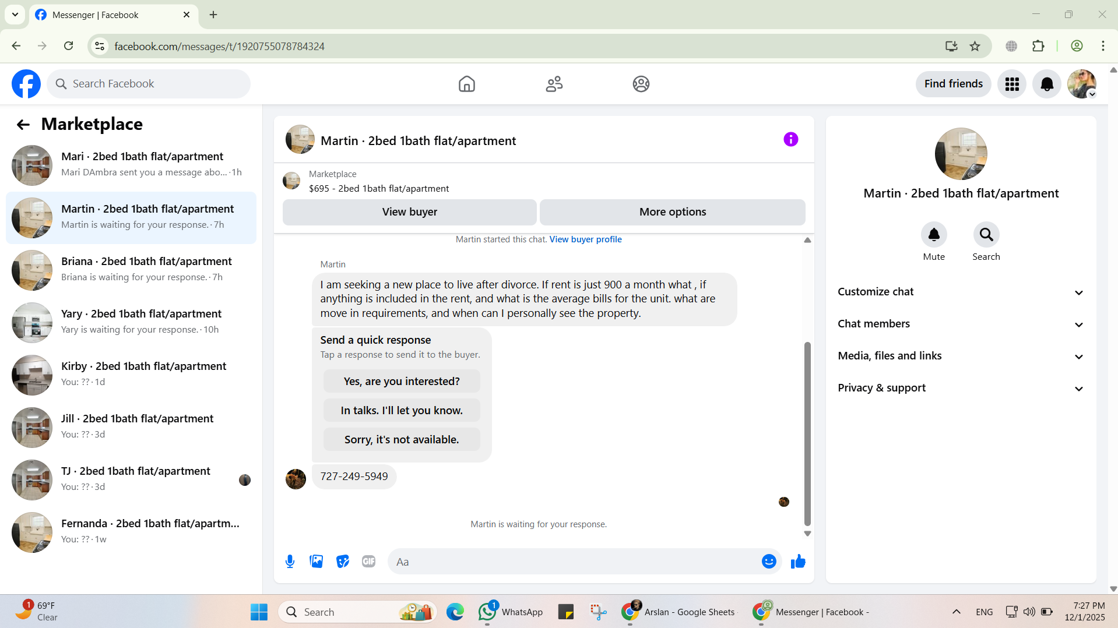Image resolution: width=1118 pixels, height=628 pixels.
Task: Open Mari's 2bed 1bath chat
Action: click(x=131, y=165)
